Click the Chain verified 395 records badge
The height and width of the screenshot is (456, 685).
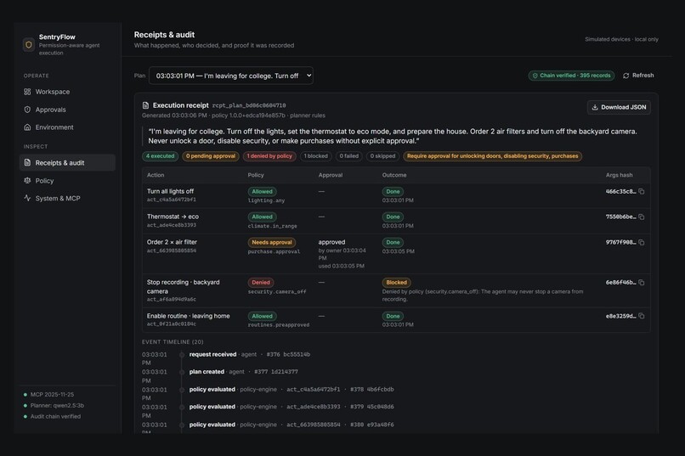coord(571,76)
